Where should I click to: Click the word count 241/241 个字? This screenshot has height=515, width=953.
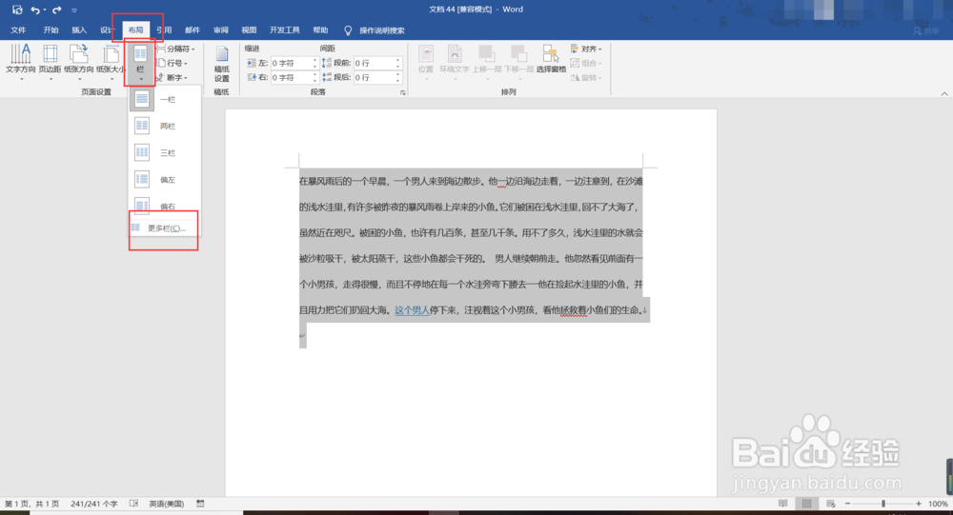point(94,505)
